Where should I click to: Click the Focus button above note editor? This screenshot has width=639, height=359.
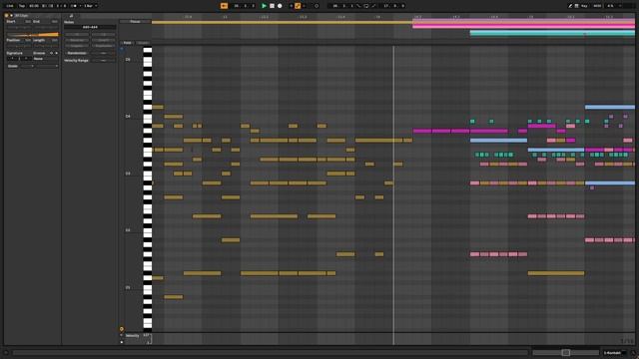click(x=136, y=22)
